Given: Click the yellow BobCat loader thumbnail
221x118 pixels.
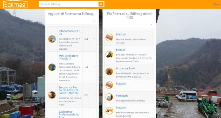Looking at the screenshot, I should point(109,54).
